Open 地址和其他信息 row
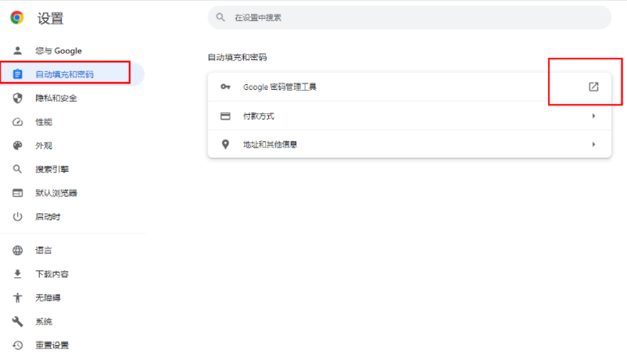 click(x=410, y=144)
